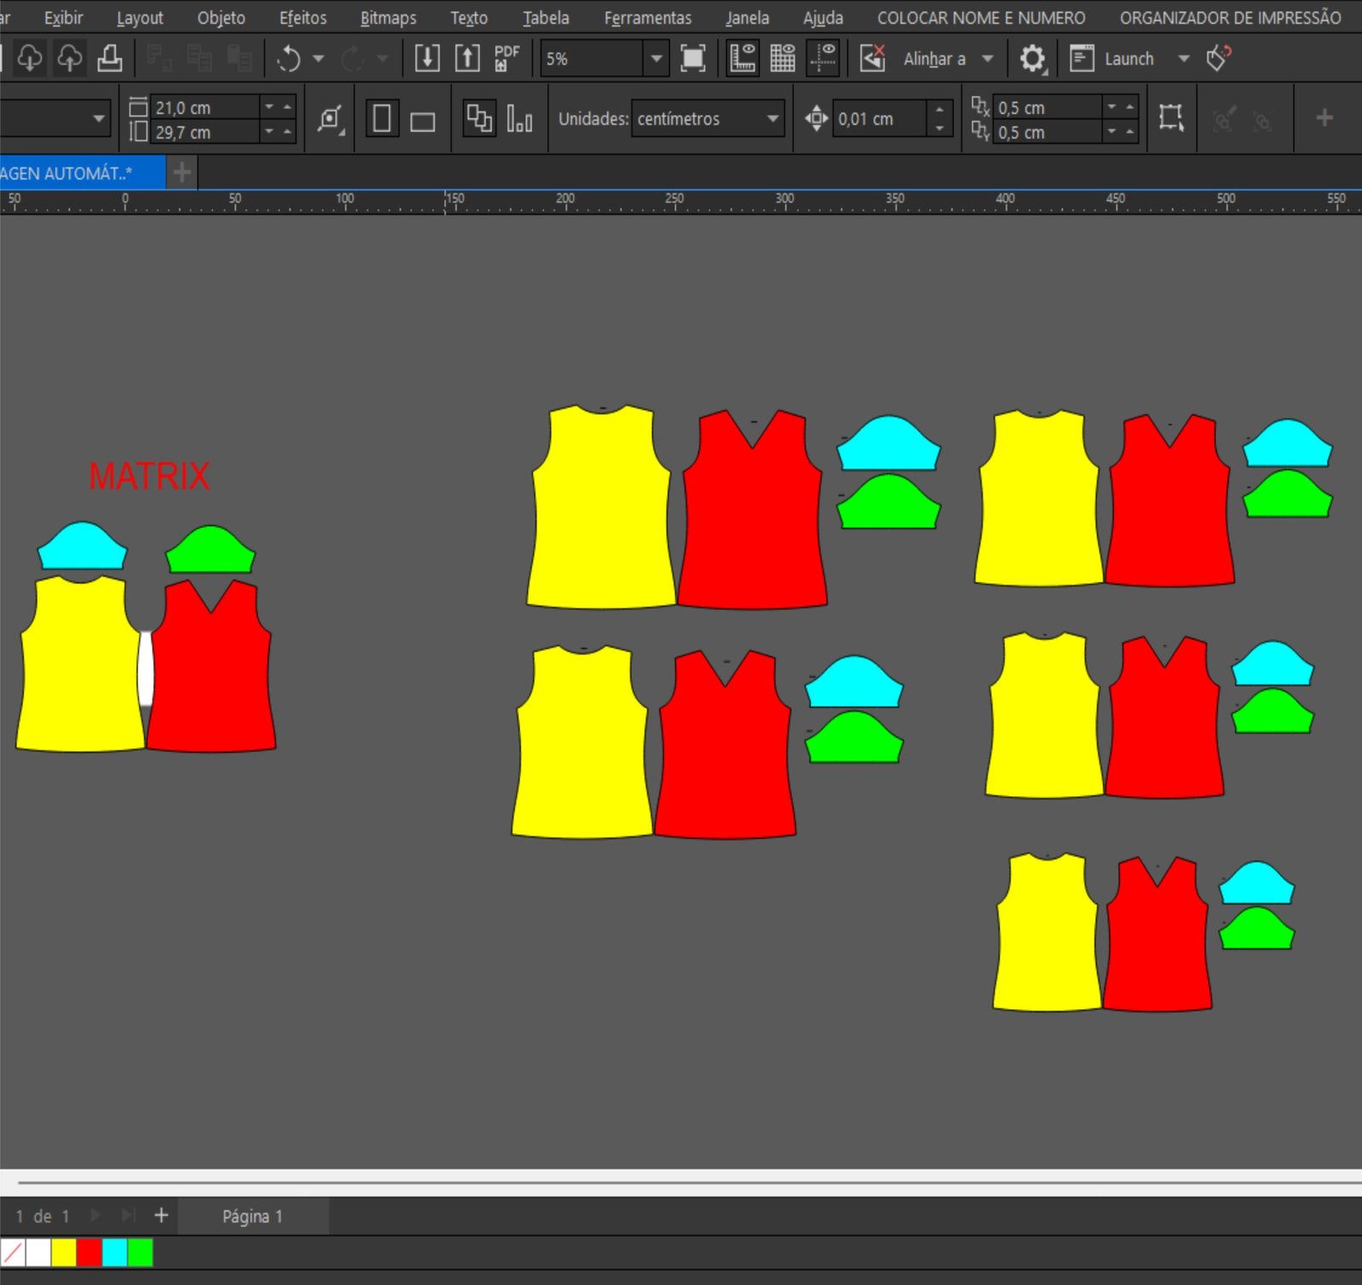This screenshot has height=1285, width=1362.
Task: Expand the Alinhar a dropdown
Action: coord(987,59)
